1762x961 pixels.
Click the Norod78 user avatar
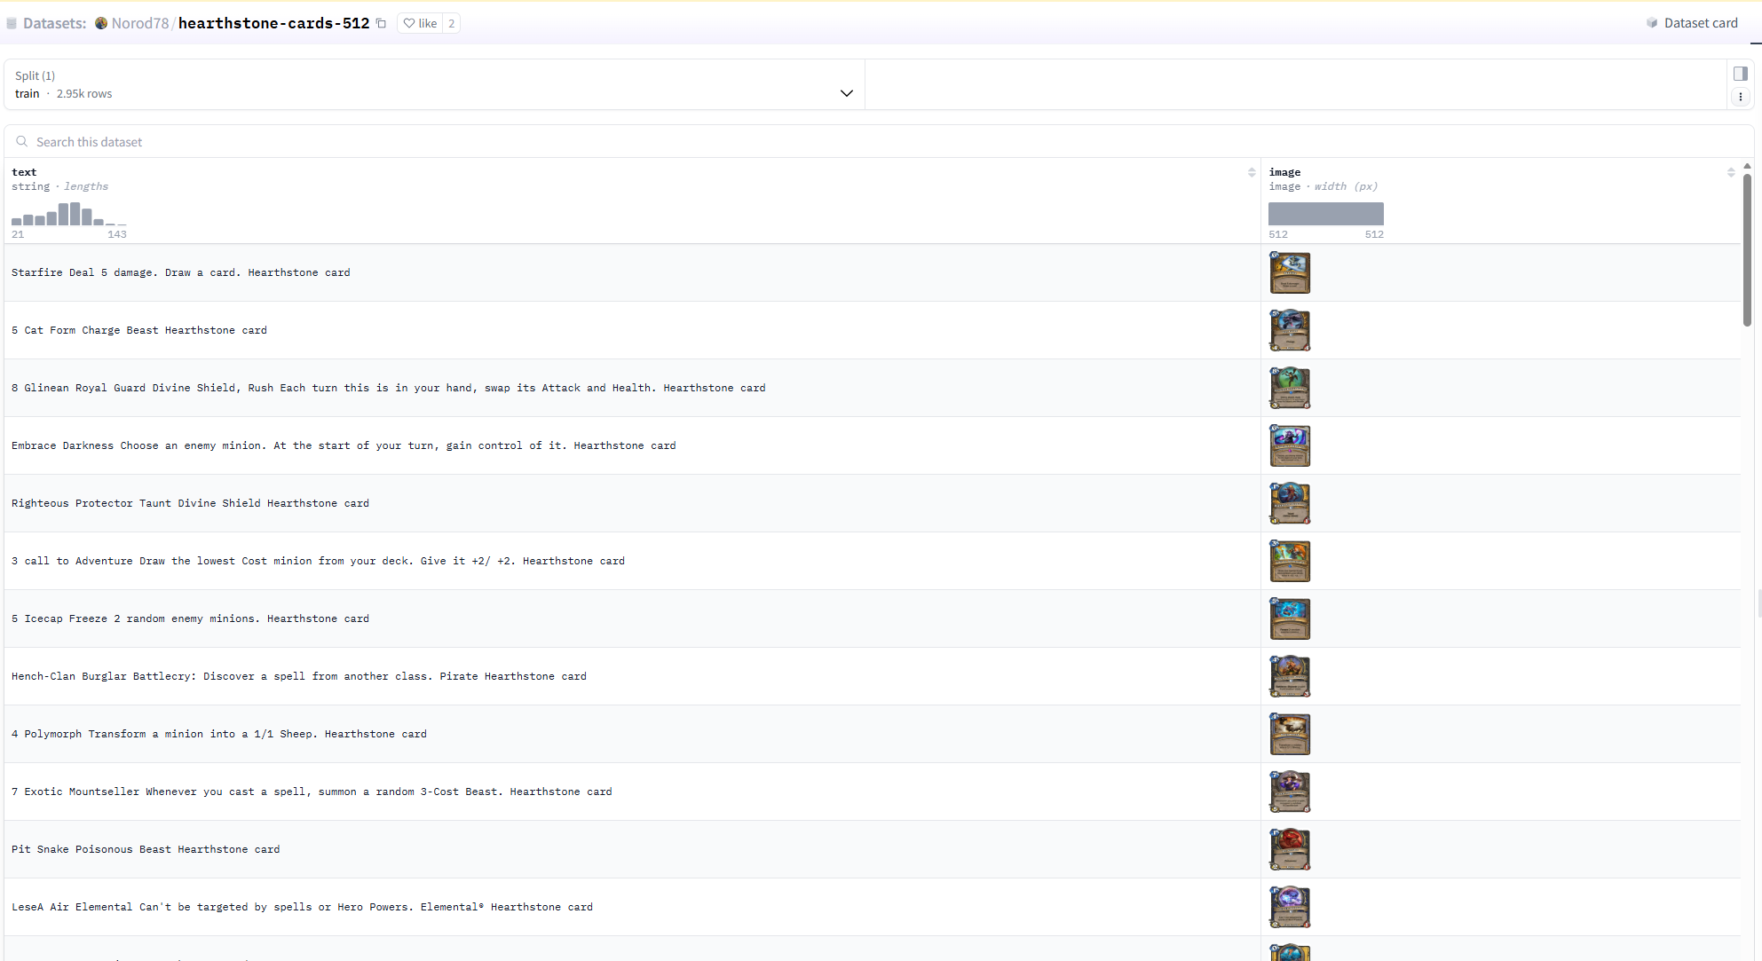click(101, 23)
